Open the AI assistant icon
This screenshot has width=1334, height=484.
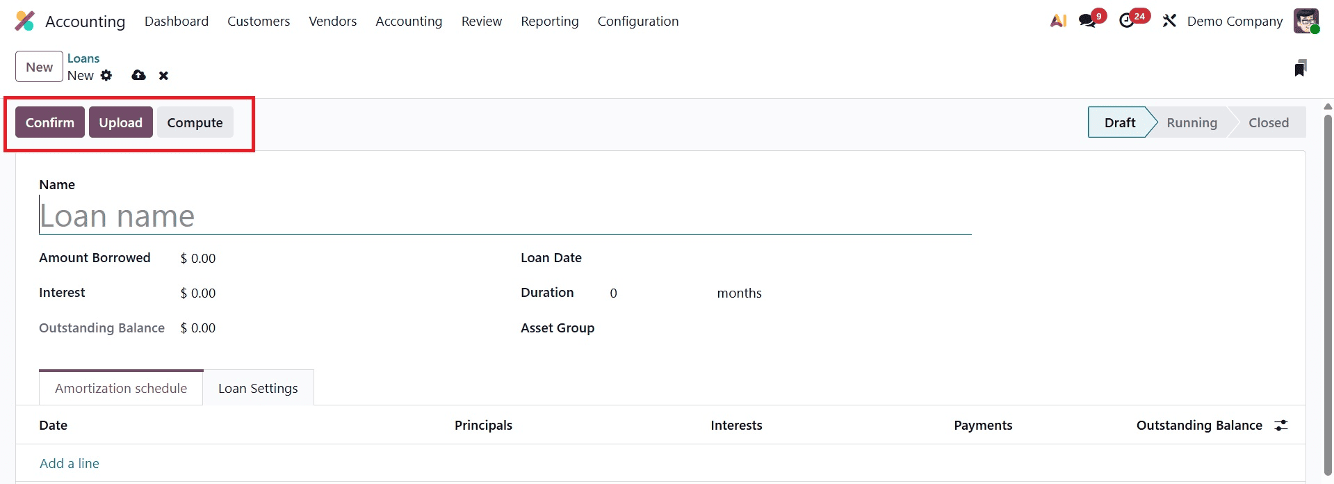click(1058, 21)
